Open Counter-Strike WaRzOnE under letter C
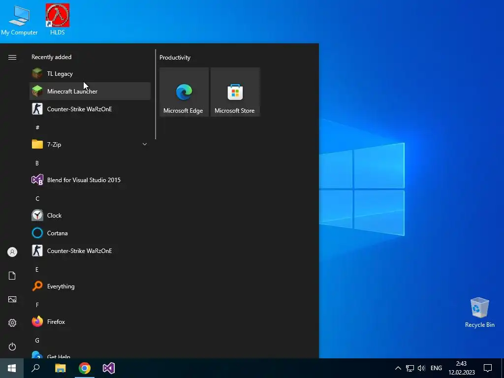The image size is (504, 378). coord(90,251)
